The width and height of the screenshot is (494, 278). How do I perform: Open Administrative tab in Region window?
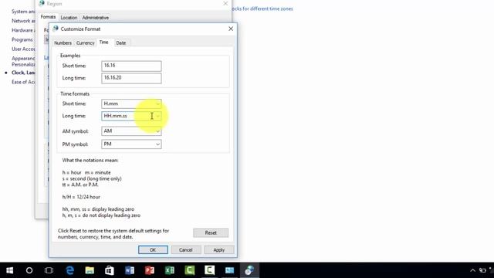(95, 18)
